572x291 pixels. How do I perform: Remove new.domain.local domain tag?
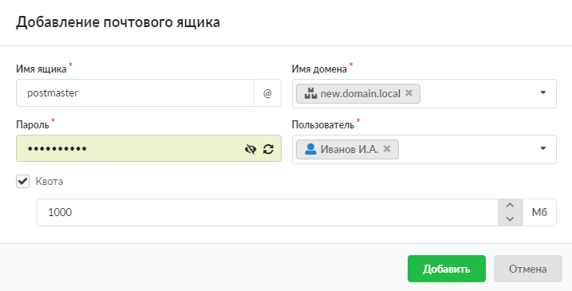[x=409, y=93]
